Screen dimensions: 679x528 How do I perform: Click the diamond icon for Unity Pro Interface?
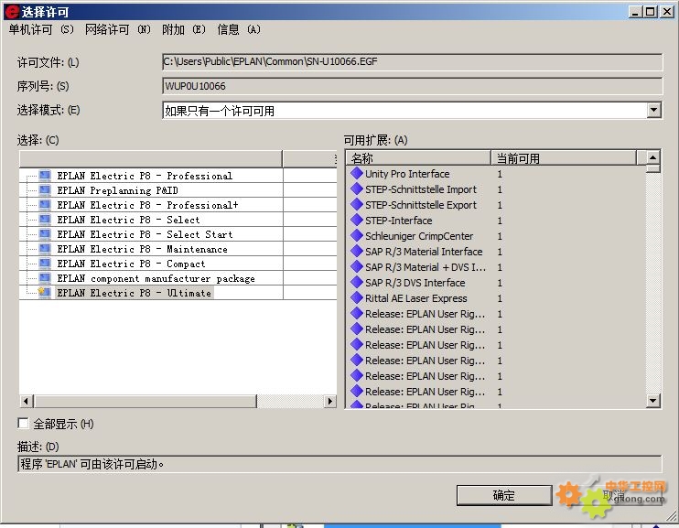tap(357, 174)
